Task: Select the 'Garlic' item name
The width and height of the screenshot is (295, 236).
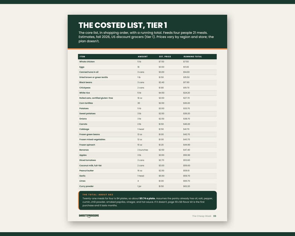Action: tap(82, 176)
